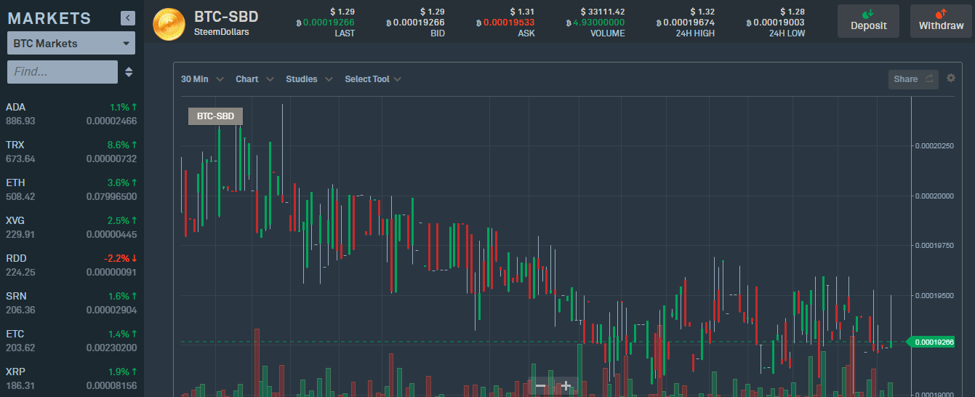Open the BTC Markets dropdown

pos(71,44)
